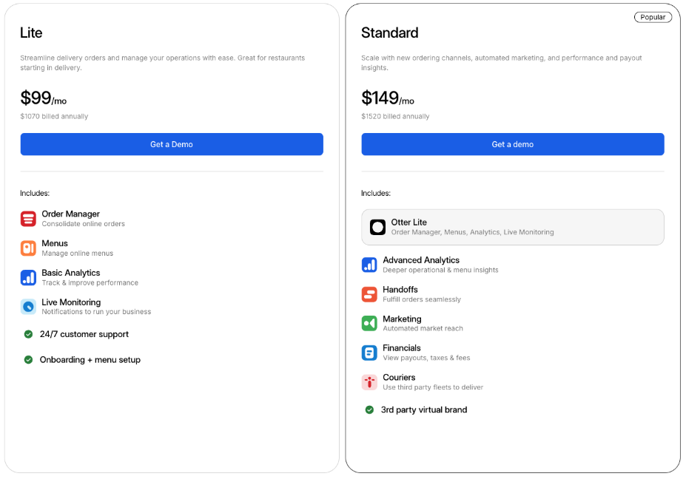
Task: Click the pink Couriers icon
Action: pos(369,382)
